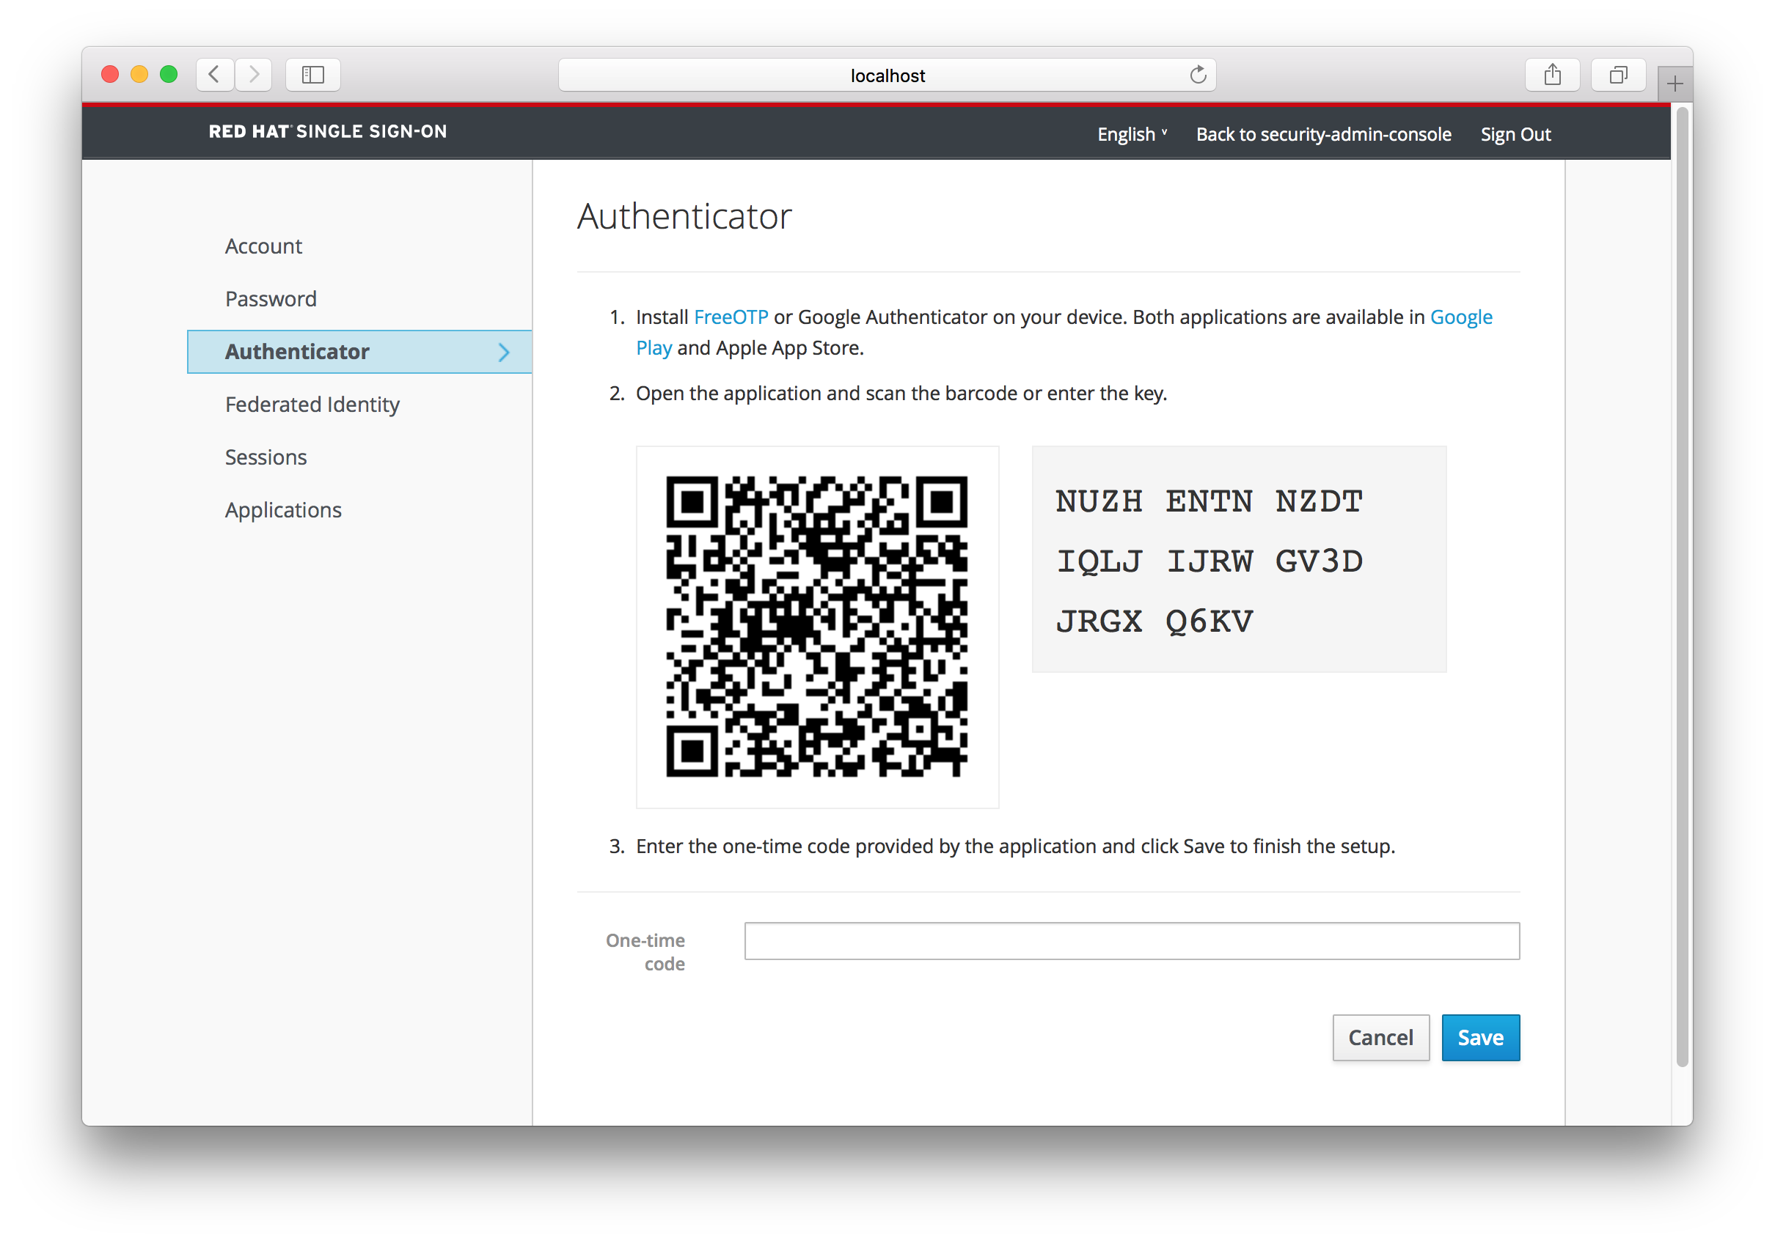
Task: Reload the page with the refresh icon
Action: coord(1198,75)
